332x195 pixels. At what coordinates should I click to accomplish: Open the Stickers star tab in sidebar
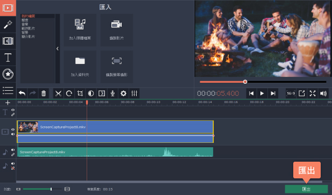tap(8, 74)
